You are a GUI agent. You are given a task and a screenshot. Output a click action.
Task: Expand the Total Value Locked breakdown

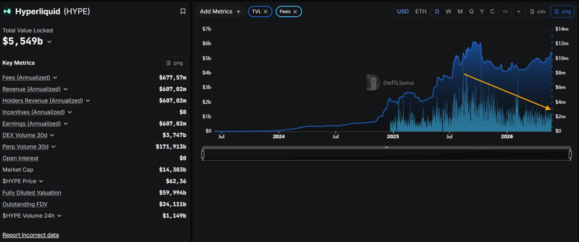tap(49, 42)
